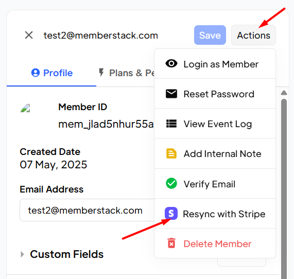Open the Plans & Permissions tab
The width and height of the screenshot is (294, 279).
coord(127,73)
